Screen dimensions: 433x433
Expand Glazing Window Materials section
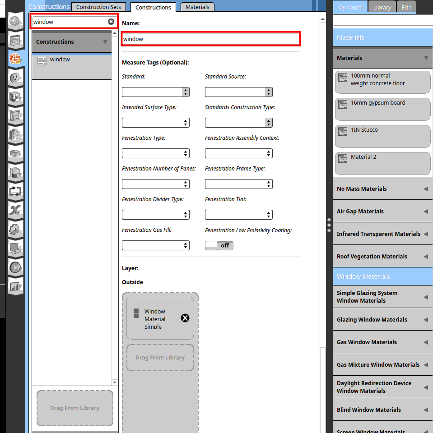pos(382,319)
